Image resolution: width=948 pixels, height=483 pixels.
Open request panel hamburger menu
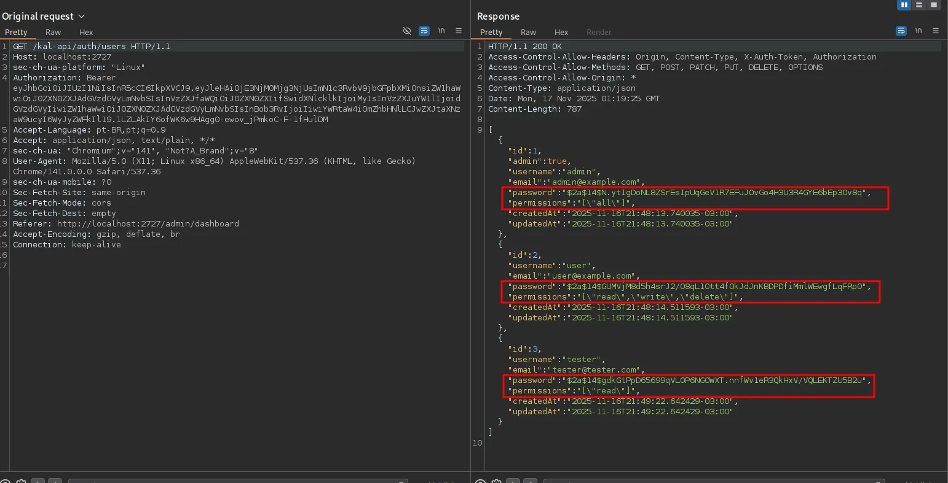coord(458,31)
